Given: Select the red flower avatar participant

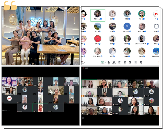Looking at the screenshot, I should 98,39.
